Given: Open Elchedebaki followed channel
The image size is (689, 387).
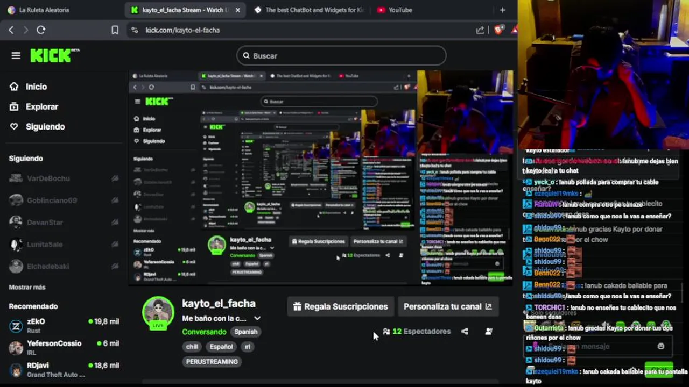Looking at the screenshot, I should point(48,266).
